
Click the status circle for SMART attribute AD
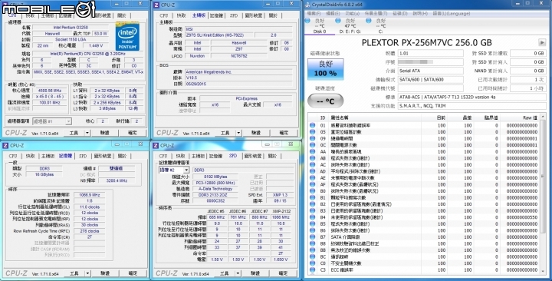(312, 171)
